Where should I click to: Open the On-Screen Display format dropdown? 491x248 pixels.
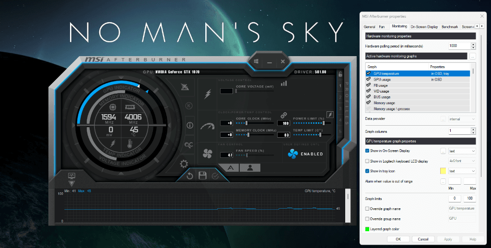pyautogui.click(x=462, y=151)
